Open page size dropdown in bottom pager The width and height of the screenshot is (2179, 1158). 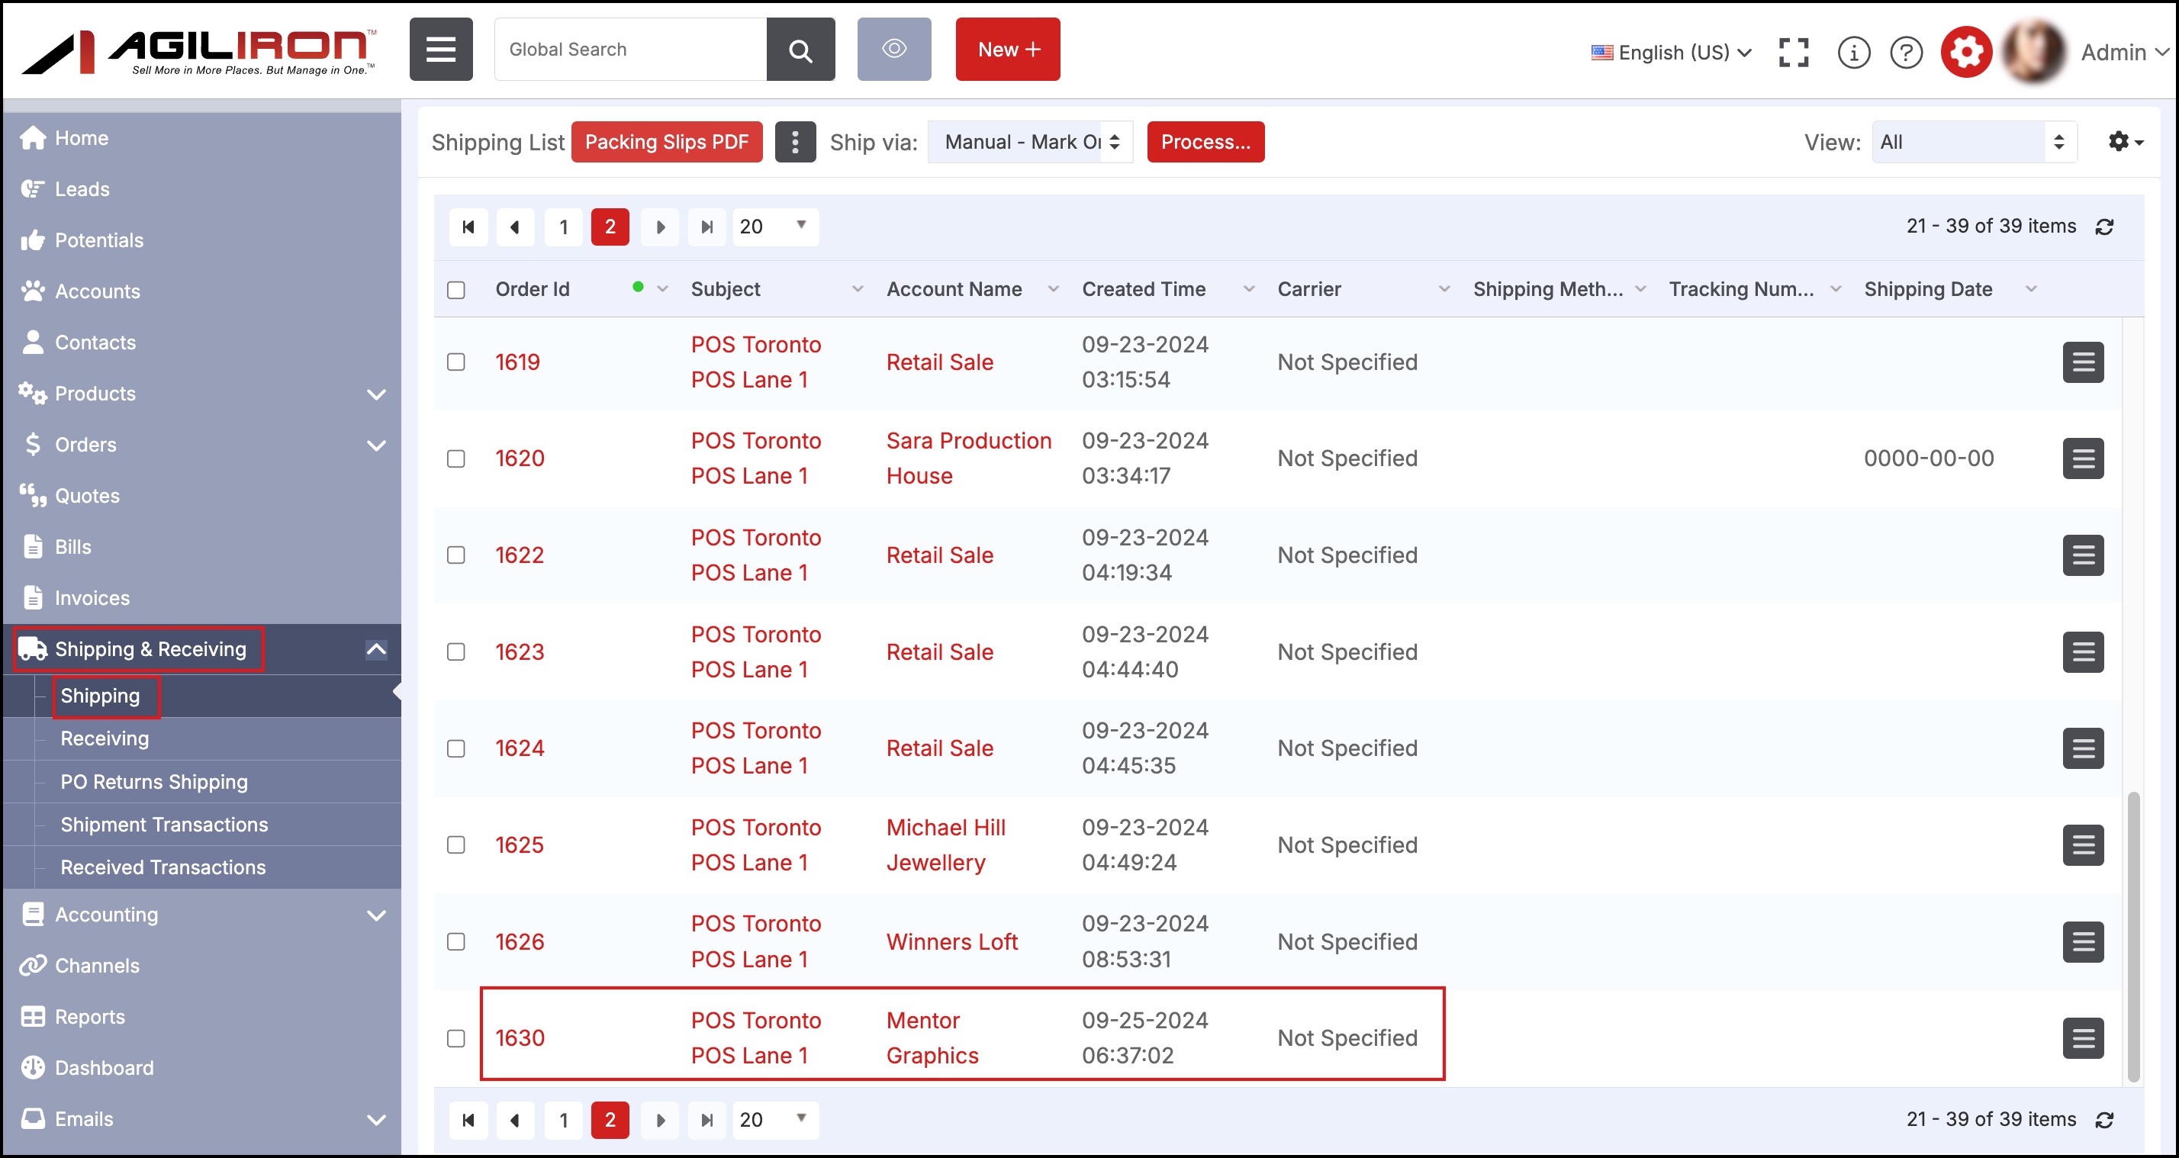pos(775,1119)
